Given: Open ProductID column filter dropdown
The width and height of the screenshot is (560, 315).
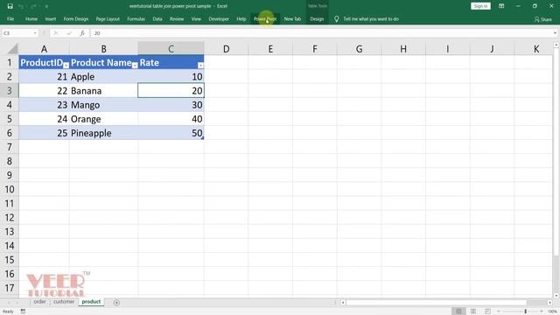Looking at the screenshot, I should [x=66, y=66].
